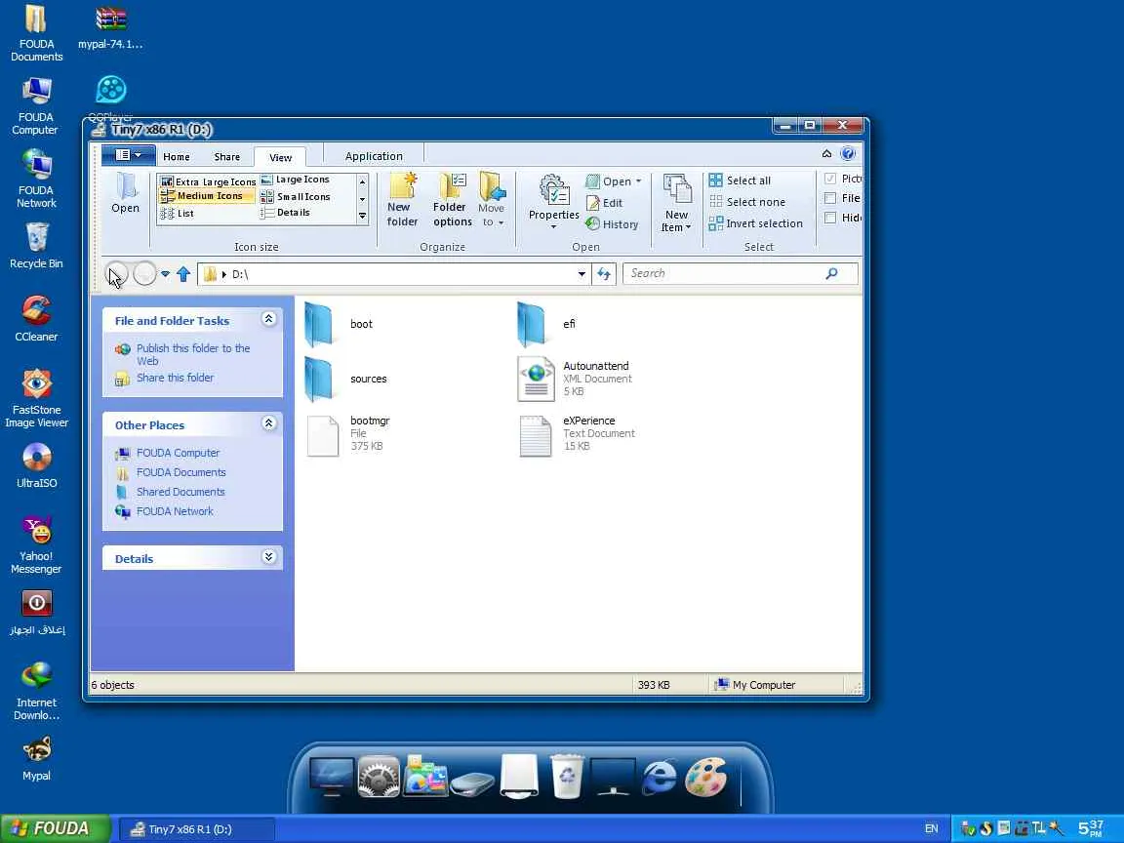The image size is (1124, 843).
Task: Choose Details view layout
Action: (285, 212)
